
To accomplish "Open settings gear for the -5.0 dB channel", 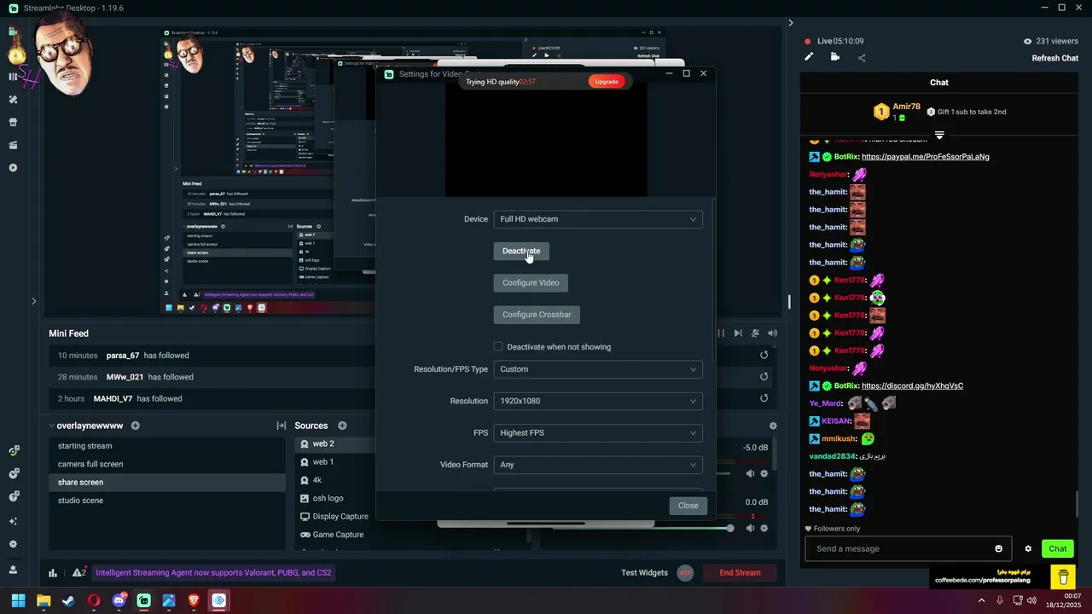I will [x=764, y=473].
